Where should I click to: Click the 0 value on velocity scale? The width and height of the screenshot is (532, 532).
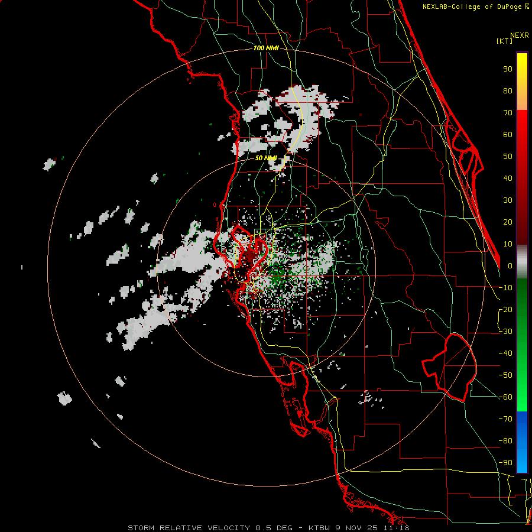510,265
